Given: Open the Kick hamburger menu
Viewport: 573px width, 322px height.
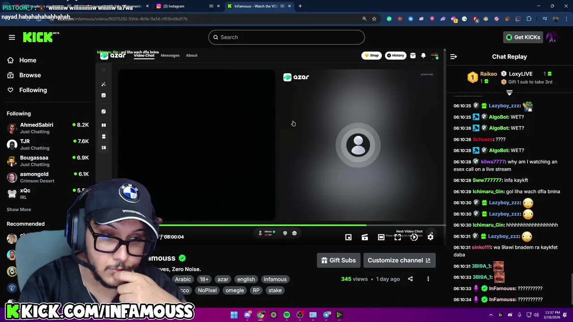Looking at the screenshot, I should [12, 37].
